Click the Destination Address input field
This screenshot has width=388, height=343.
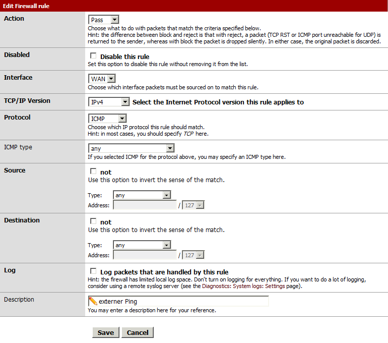tap(145, 255)
